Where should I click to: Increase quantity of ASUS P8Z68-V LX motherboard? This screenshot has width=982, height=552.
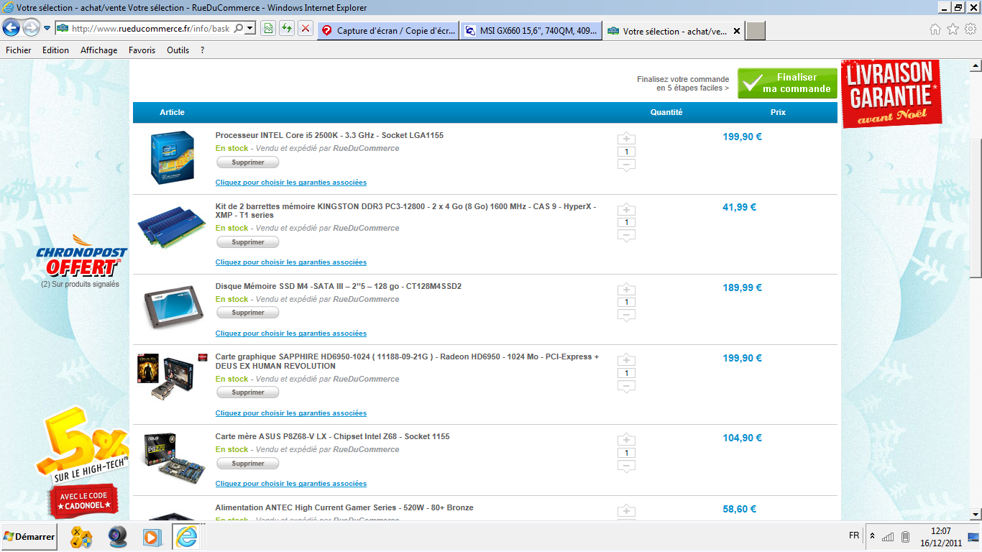tap(626, 440)
